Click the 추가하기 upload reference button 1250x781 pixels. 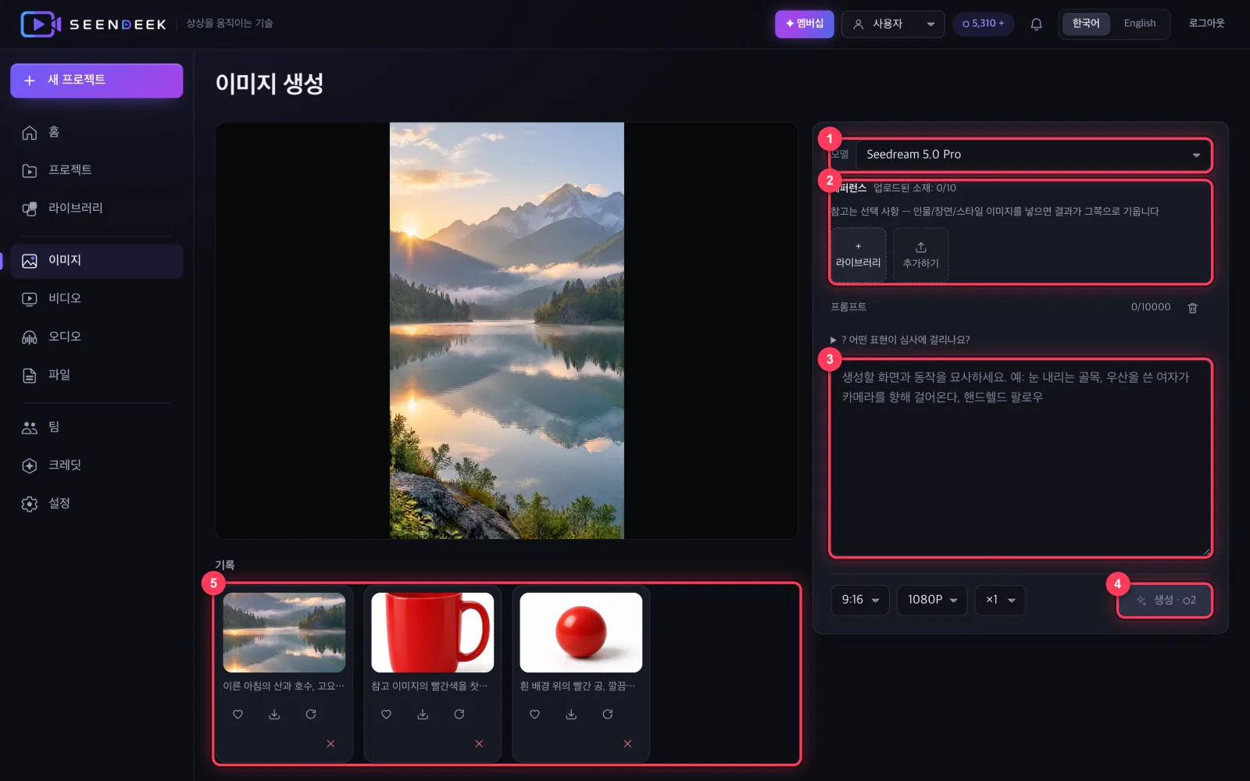[921, 255]
